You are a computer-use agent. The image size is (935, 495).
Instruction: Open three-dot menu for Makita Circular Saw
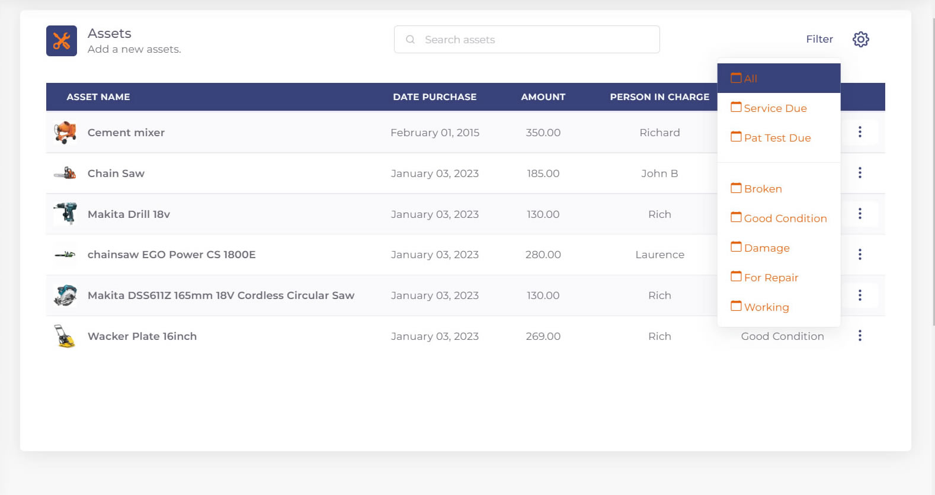coord(860,295)
